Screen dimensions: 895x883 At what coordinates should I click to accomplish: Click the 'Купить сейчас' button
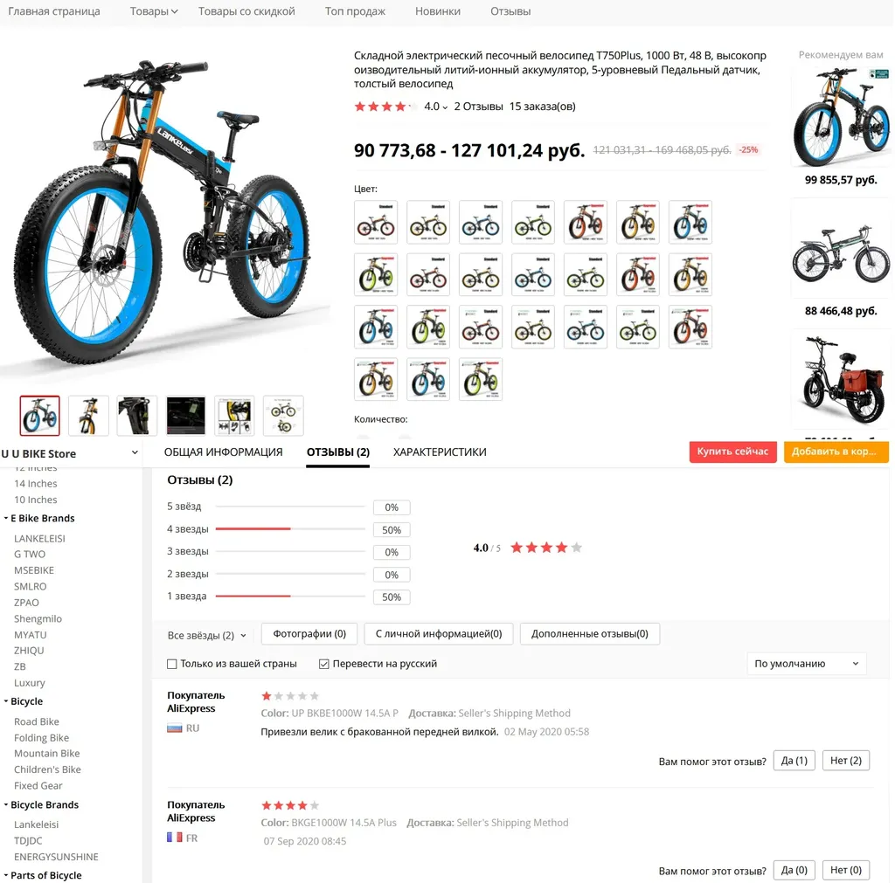733,452
